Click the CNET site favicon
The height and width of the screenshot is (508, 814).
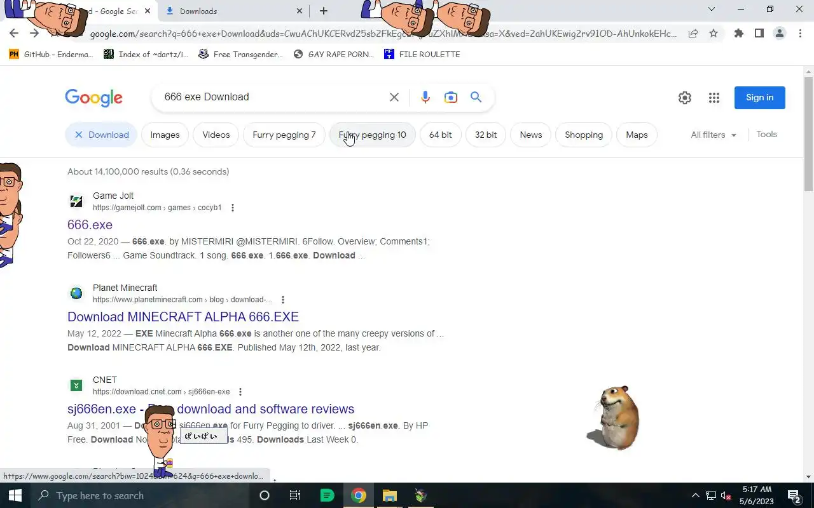click(x=76, y=385)
